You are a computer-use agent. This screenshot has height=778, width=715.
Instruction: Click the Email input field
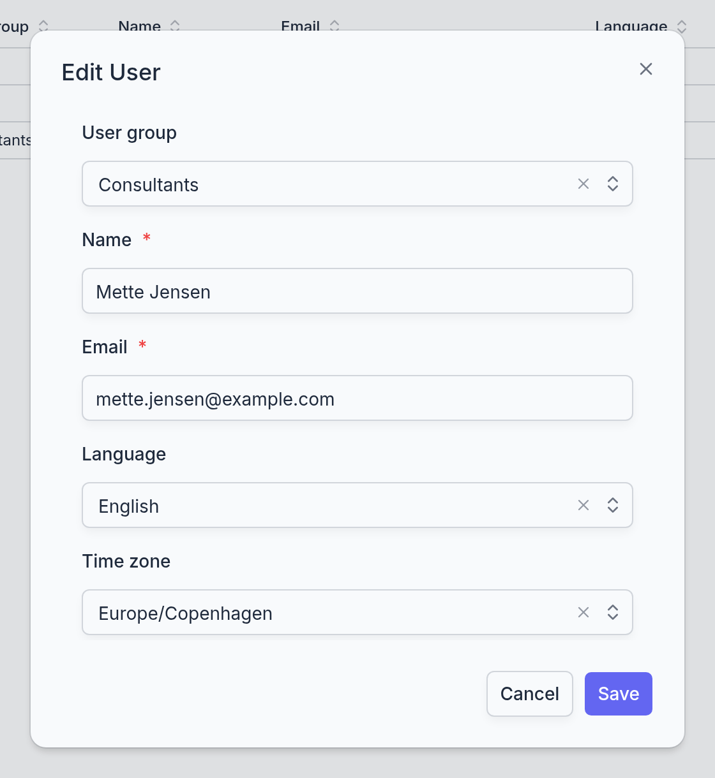point(357,398)
